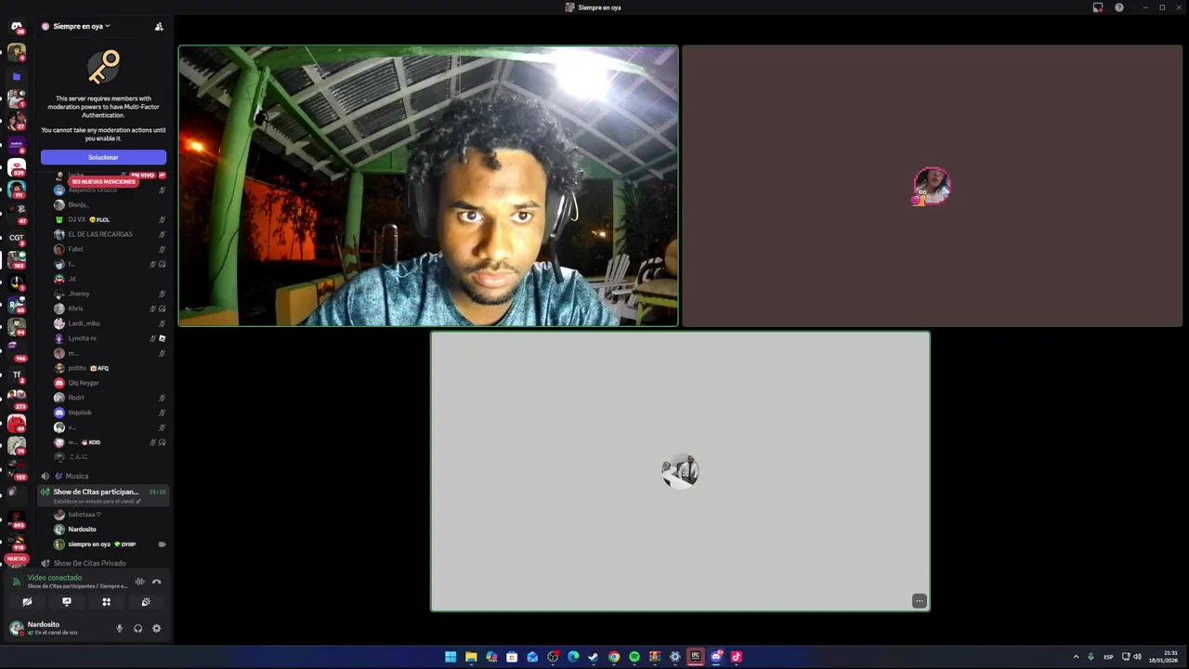Viewport: 1189px width, 669px height.
Task: Disconnect from the voice call
Action: (x=156, y=582)
